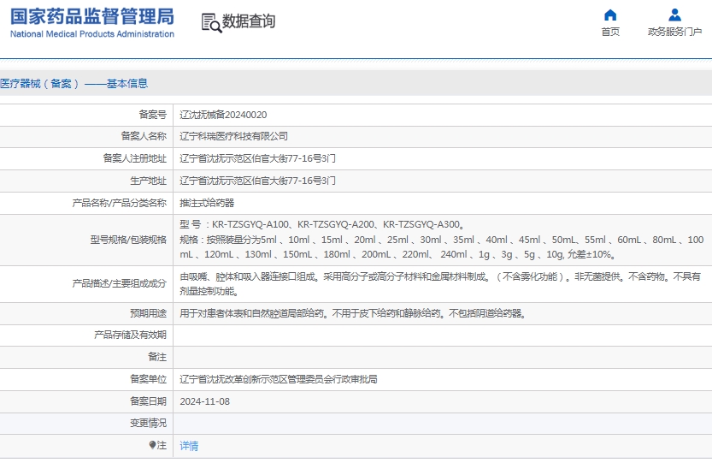Open the 详情 link
This screenshot has height=463, width=712.
tap(189, 446)
